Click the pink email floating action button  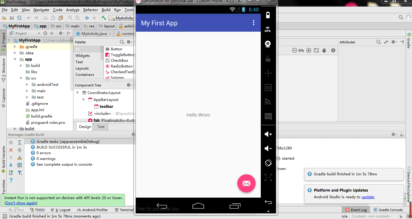[x=246, y=183]
